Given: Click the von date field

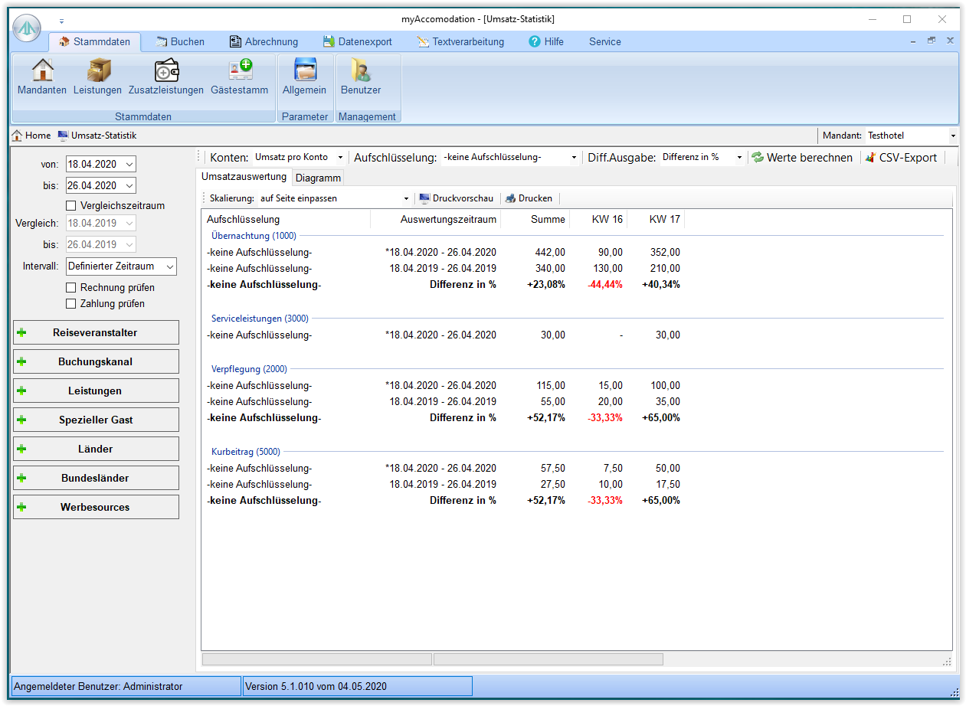Looking at the screenshot, I should (94, 164).
